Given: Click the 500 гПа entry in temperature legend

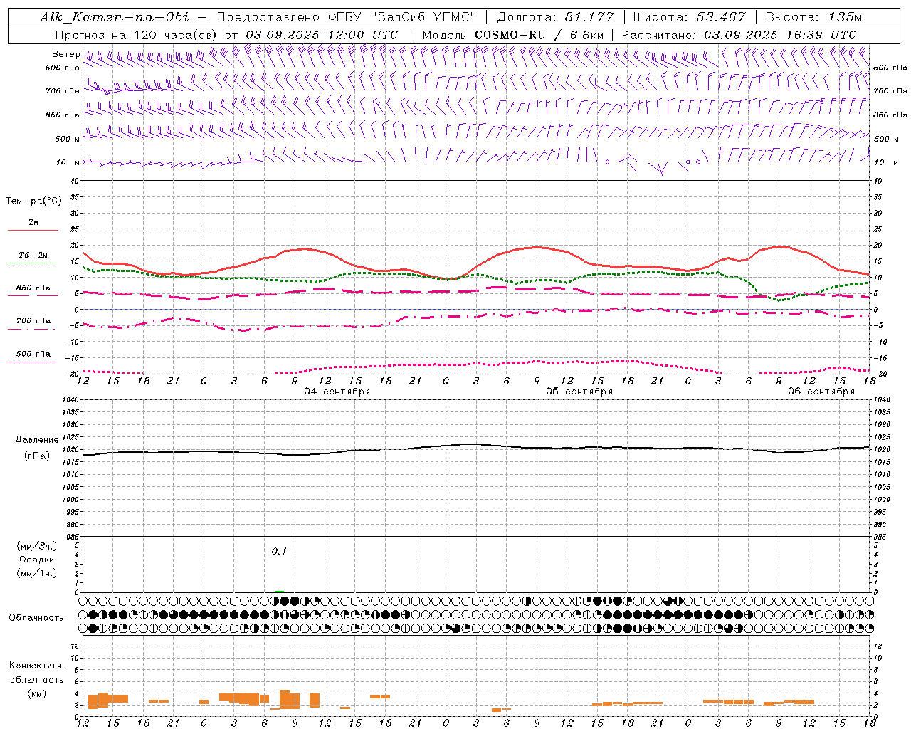Looking at the screenshot, I should point(33,354).
